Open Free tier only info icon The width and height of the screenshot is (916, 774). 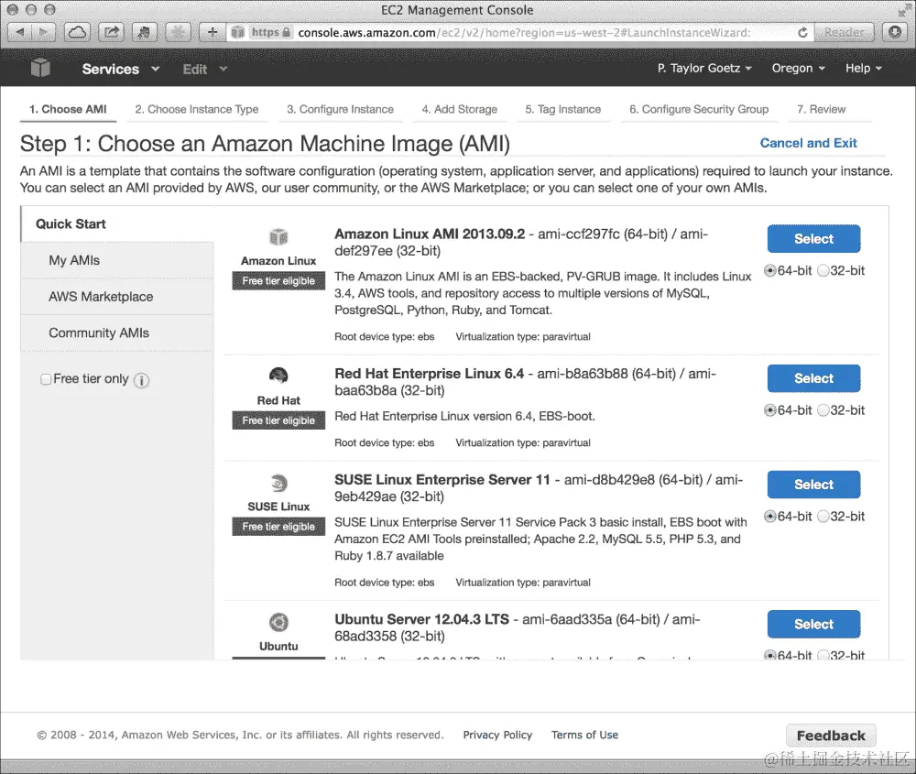[x=141, y=380]
